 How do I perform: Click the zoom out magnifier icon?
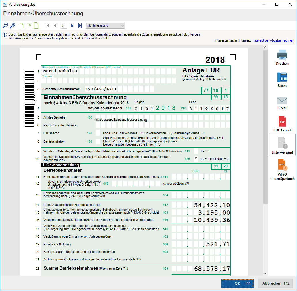pyautogui.click(x=5, y=26)
